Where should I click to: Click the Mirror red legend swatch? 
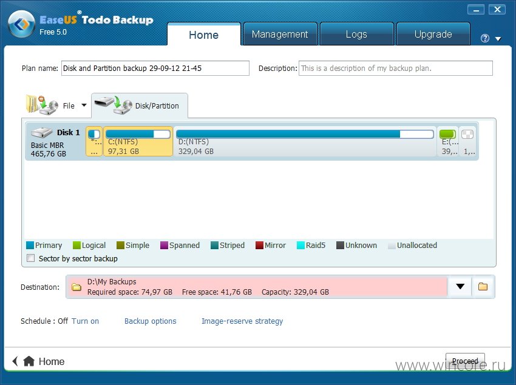coord(259,246)
